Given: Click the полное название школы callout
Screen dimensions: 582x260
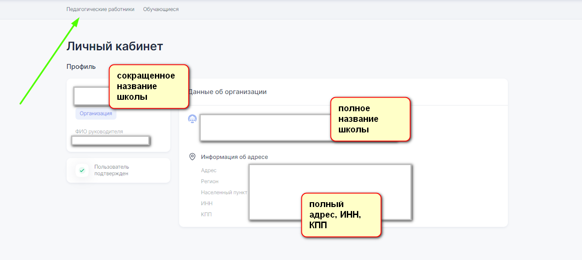Looking at the screenshot, I should click(370, 119).
